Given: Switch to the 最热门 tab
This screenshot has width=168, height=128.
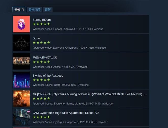Looking at the screenshot, I should 19,10.
